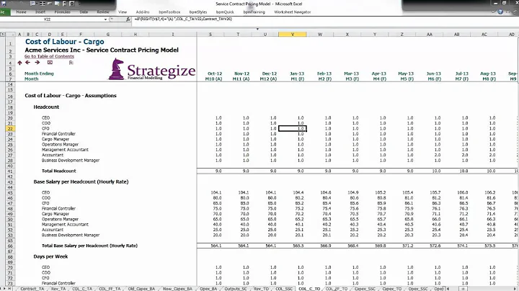Switch to the Old_Capex_BA sheet tab
Image resolution: width=519 pixels, height=291 pixels.
point(141,289)
